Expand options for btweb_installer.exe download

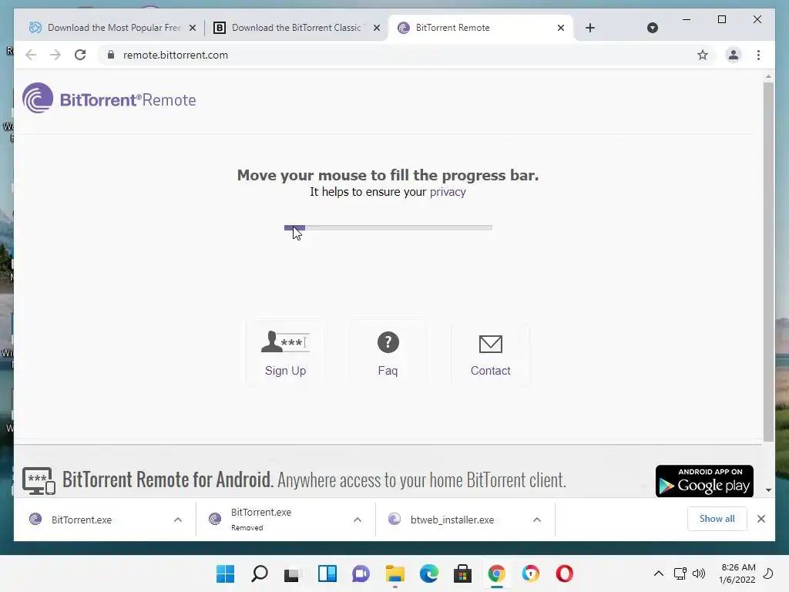pos(537,520)
